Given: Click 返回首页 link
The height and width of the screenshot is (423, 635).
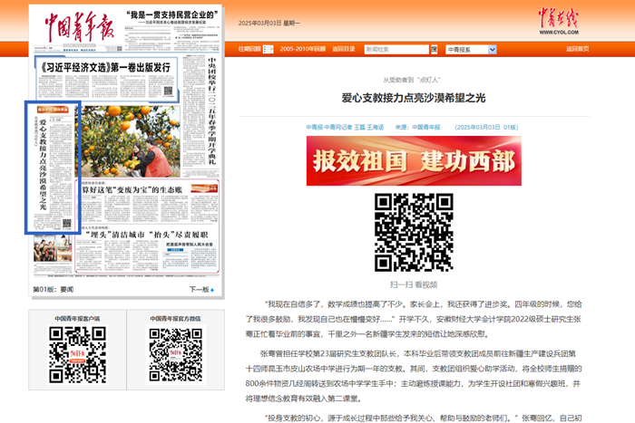Looking at the screenshot, I should tap(576, 49).
